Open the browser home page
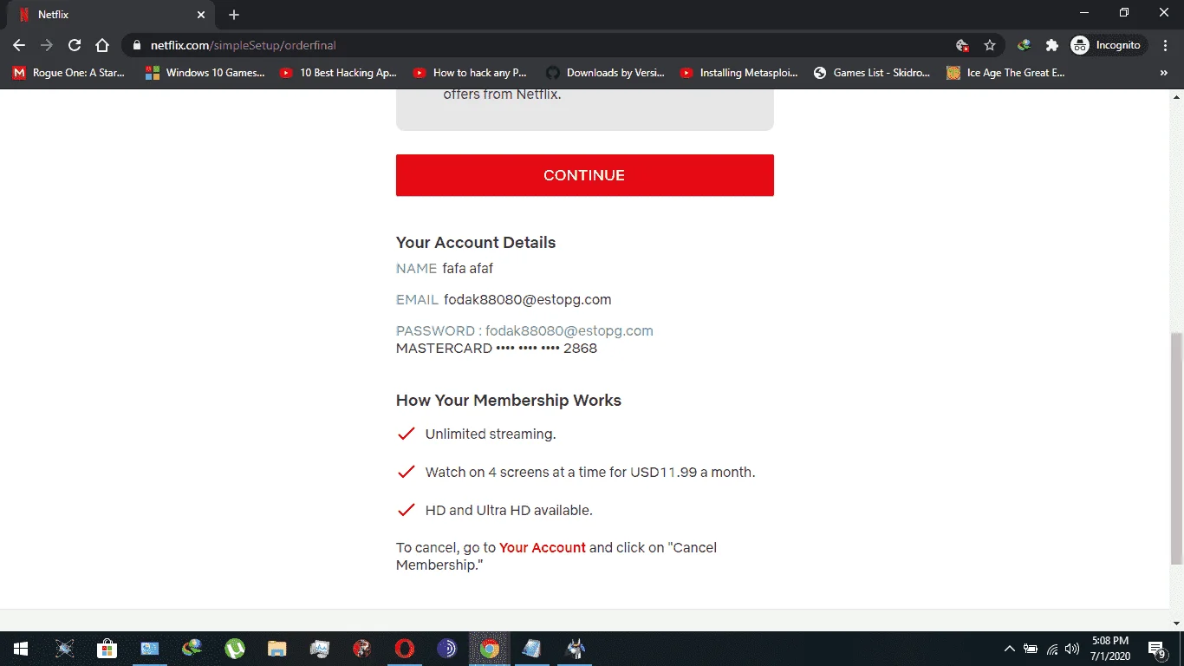The image size is (1184, 666). point(102,45)
